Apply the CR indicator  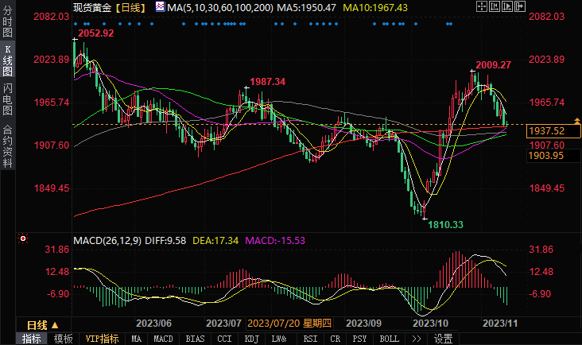[x=336, y=339]
